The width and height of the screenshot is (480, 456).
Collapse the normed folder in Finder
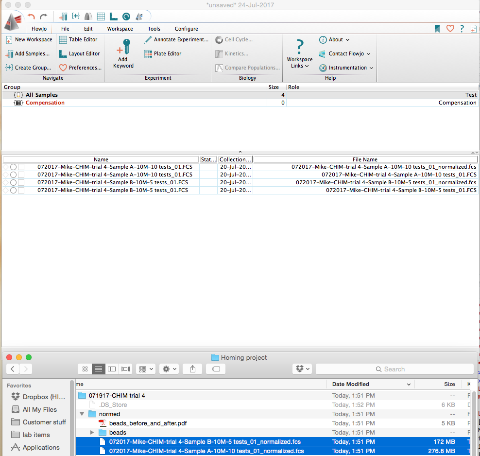(x=82, y=414)
